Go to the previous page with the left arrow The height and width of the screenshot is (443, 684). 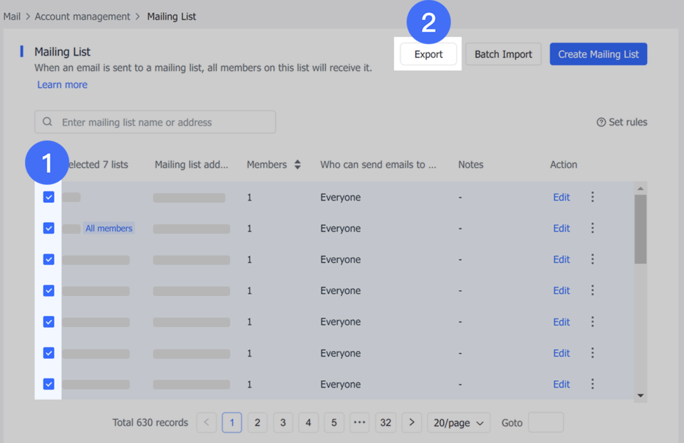(x=207, y=422)
